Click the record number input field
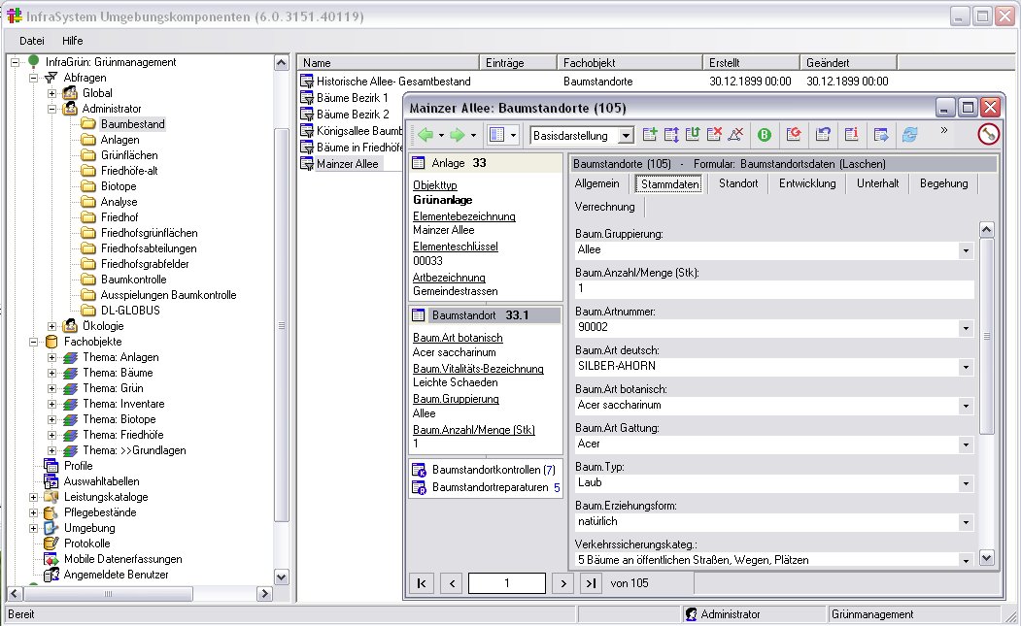Image resolution: width=1021 pixels, height=626 pixels. point(506,583)
